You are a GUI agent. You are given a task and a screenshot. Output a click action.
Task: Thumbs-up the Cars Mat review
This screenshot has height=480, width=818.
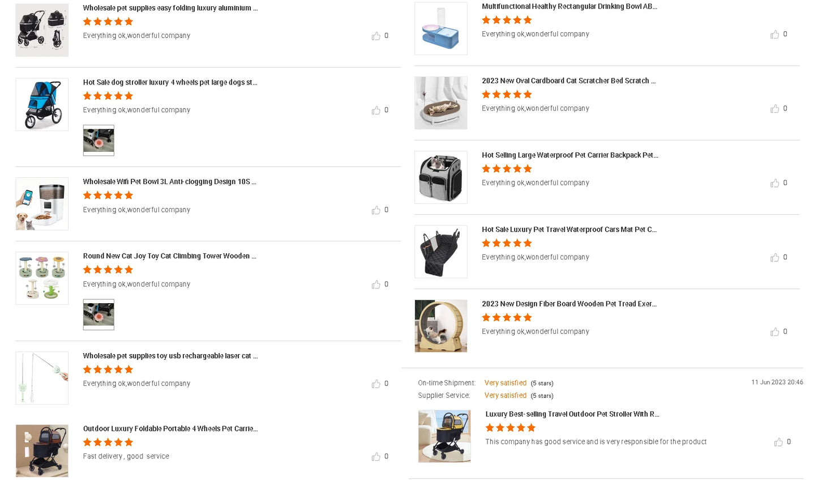774,258
